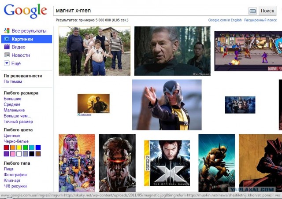Image resolution: width=282 pixels, height=199 pixels.
Task: Click the Результатов: примерно 5 000 000 text
Action: (92, 20)
